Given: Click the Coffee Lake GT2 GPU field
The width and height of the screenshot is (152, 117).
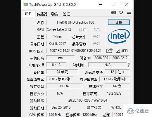Looking at the screenshot, I should pyautogui.click(x=59, y=29).
